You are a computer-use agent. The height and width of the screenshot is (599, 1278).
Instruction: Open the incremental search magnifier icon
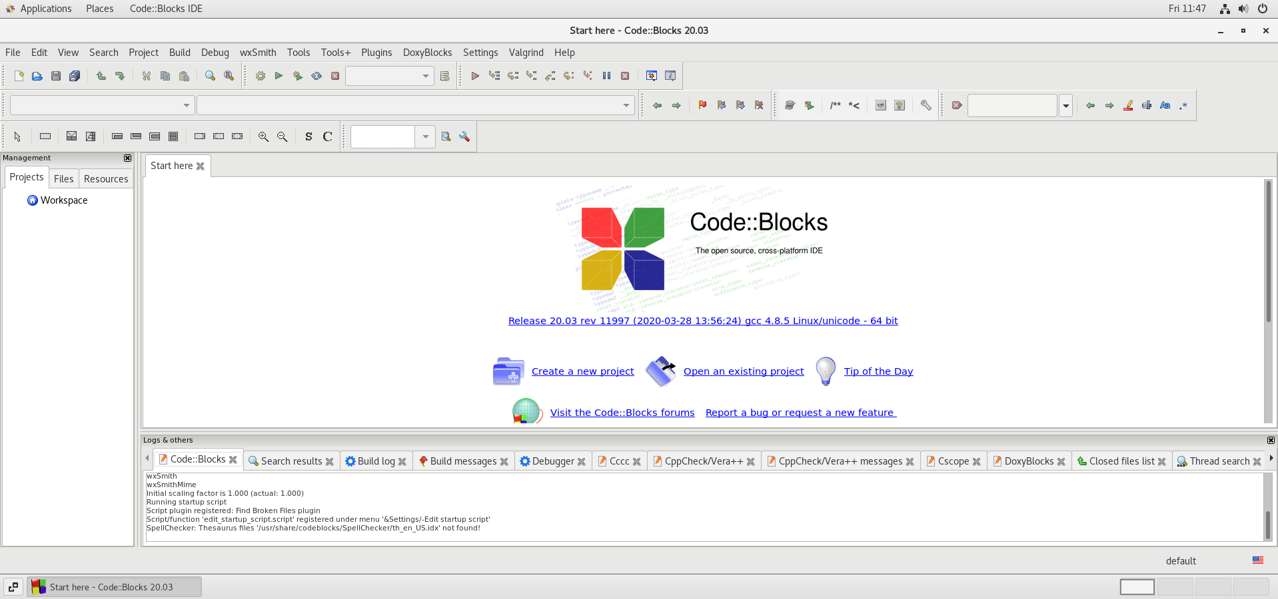(x=446, y=136)
